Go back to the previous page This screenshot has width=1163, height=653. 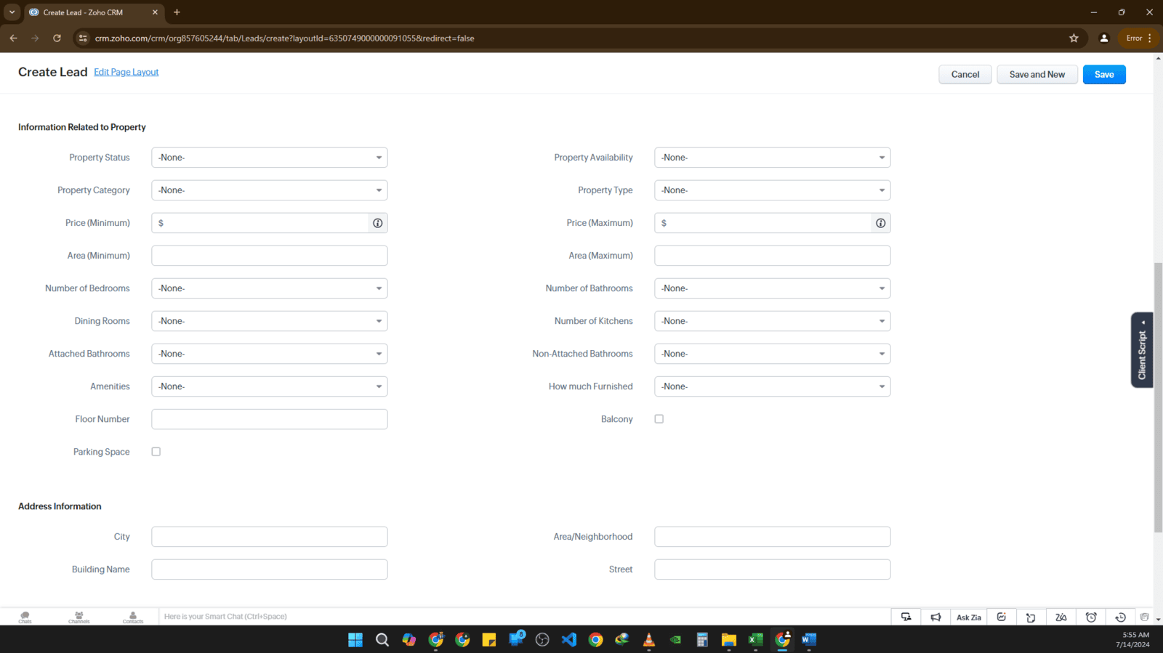(x=13, y=38)
